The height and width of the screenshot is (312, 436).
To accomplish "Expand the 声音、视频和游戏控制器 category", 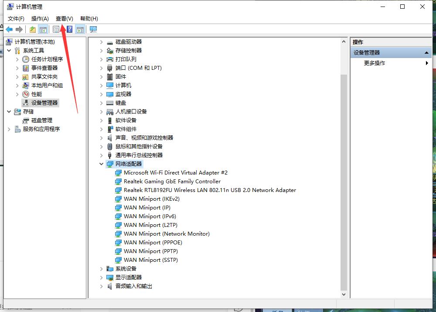I will pos(101,138).
